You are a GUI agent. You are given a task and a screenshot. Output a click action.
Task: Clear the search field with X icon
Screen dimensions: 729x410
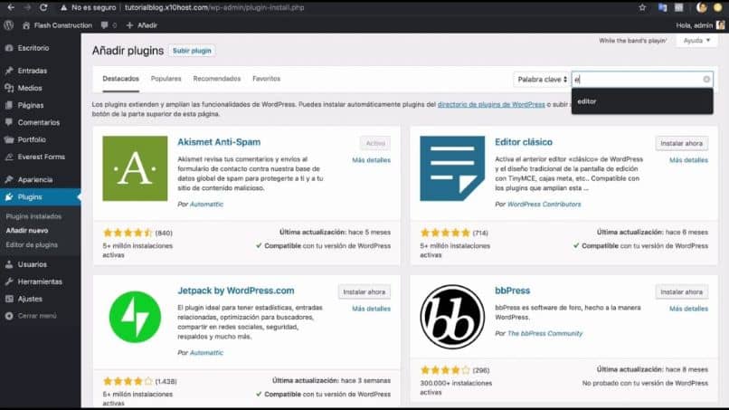pyautogui.click(x=706, y=79)
